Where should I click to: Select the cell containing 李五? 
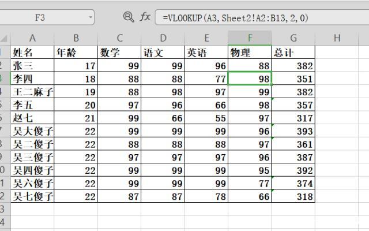point(32,105)
